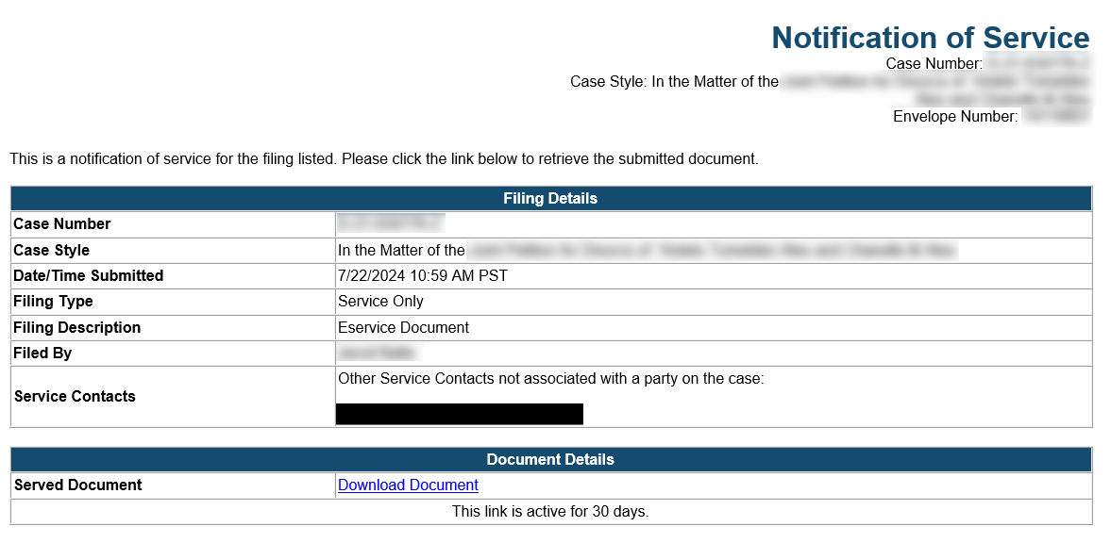Viewport: 1111px width, 543px height.
Task: Select the Filing Type row label
Action: coord(54,302)
